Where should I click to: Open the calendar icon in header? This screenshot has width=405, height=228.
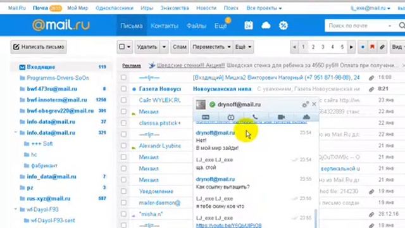pyautogui.click(x=249, y=25)
